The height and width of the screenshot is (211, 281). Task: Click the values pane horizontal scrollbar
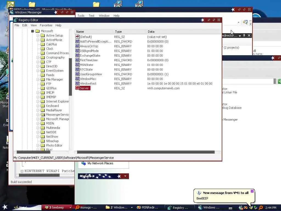pos(146,152)
